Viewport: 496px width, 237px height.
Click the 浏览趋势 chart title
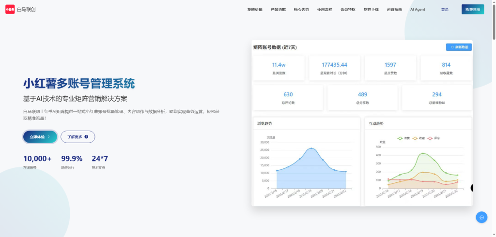point(264,123)
